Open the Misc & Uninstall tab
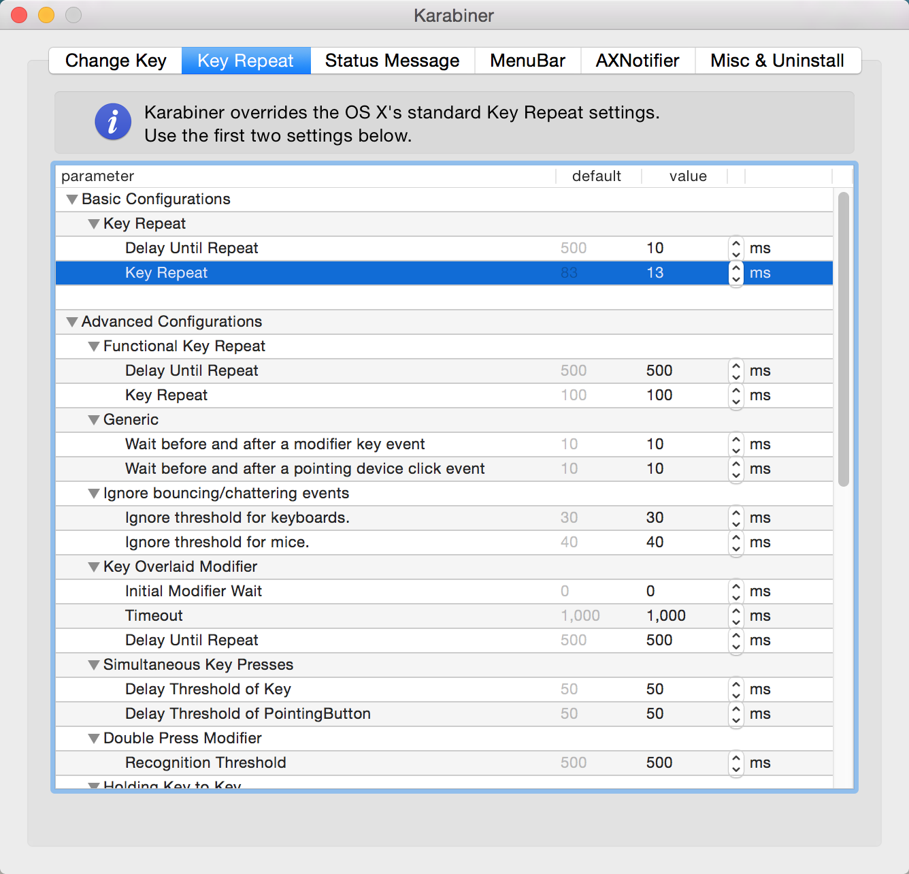The height and width of the screenshot is (874, 909). pos(778,61)
